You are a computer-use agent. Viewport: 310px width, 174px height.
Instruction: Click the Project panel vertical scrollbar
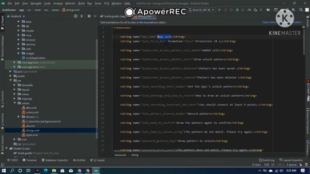pos(97,89)
